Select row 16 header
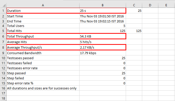This screenshot has width=175, height=101. 3,88
